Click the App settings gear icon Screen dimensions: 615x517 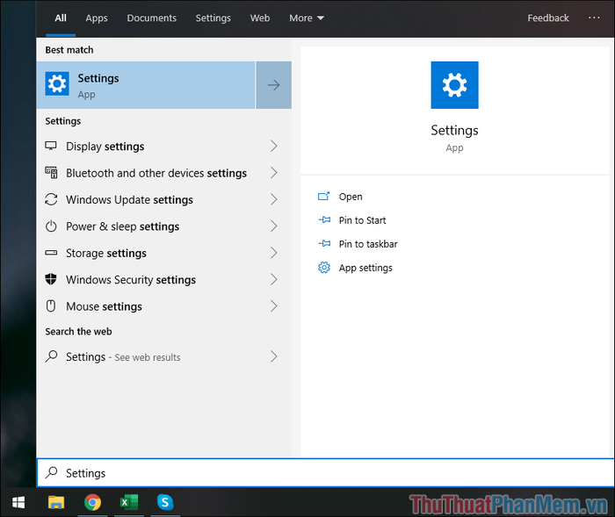[324, 268]
